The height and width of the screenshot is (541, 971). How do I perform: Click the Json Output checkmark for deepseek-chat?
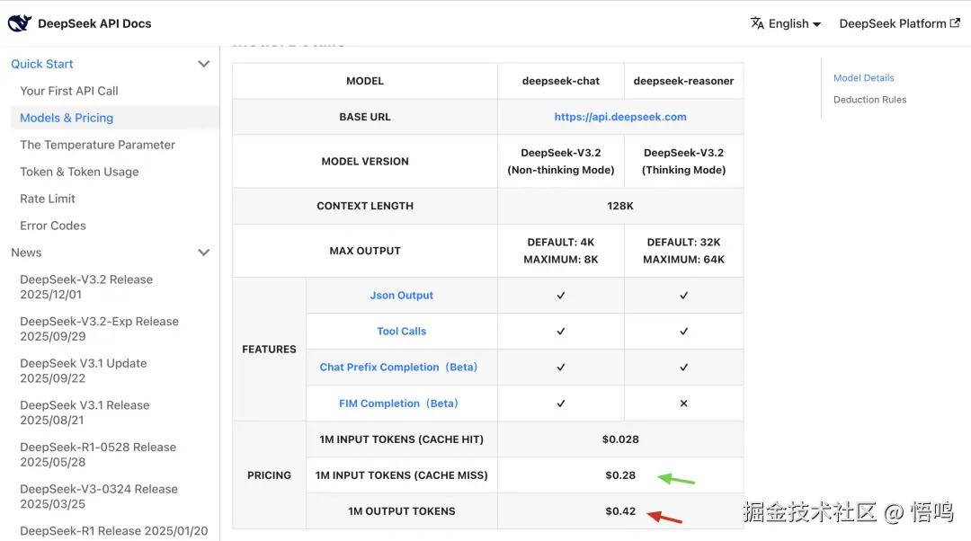point(560,296)
